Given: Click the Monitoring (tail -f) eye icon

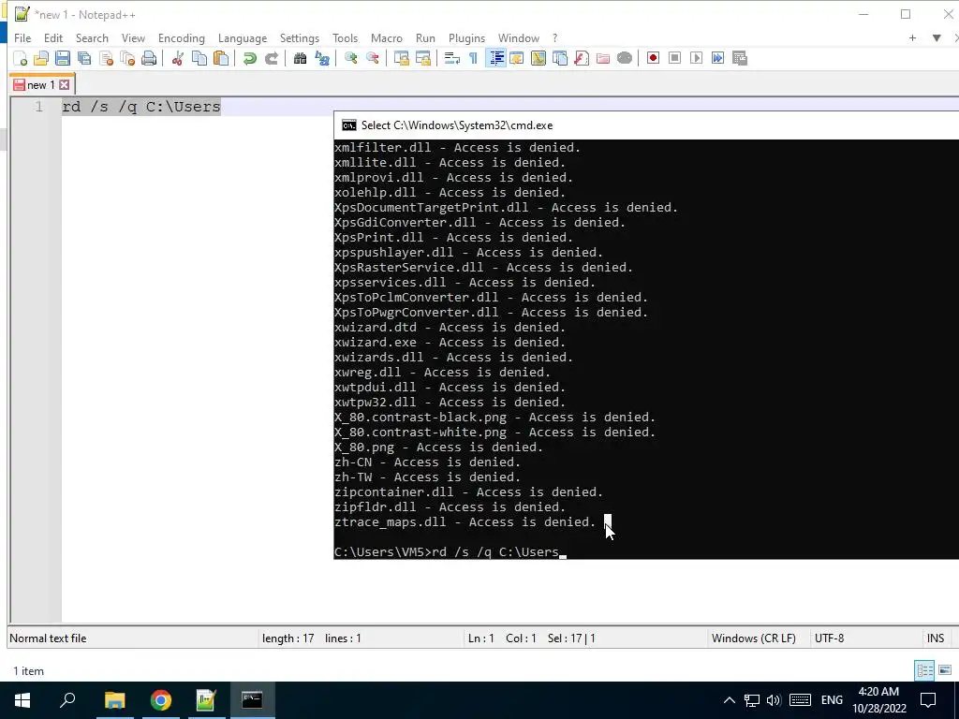Looking at the screenshot, I should point(625,58).
